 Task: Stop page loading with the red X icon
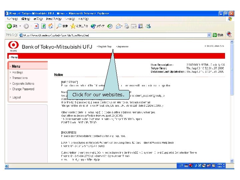36,26
